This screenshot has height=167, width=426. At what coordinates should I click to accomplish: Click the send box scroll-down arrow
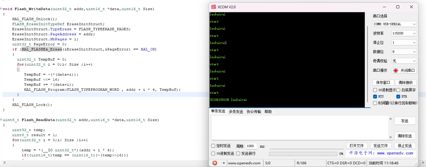coord(390,137)
